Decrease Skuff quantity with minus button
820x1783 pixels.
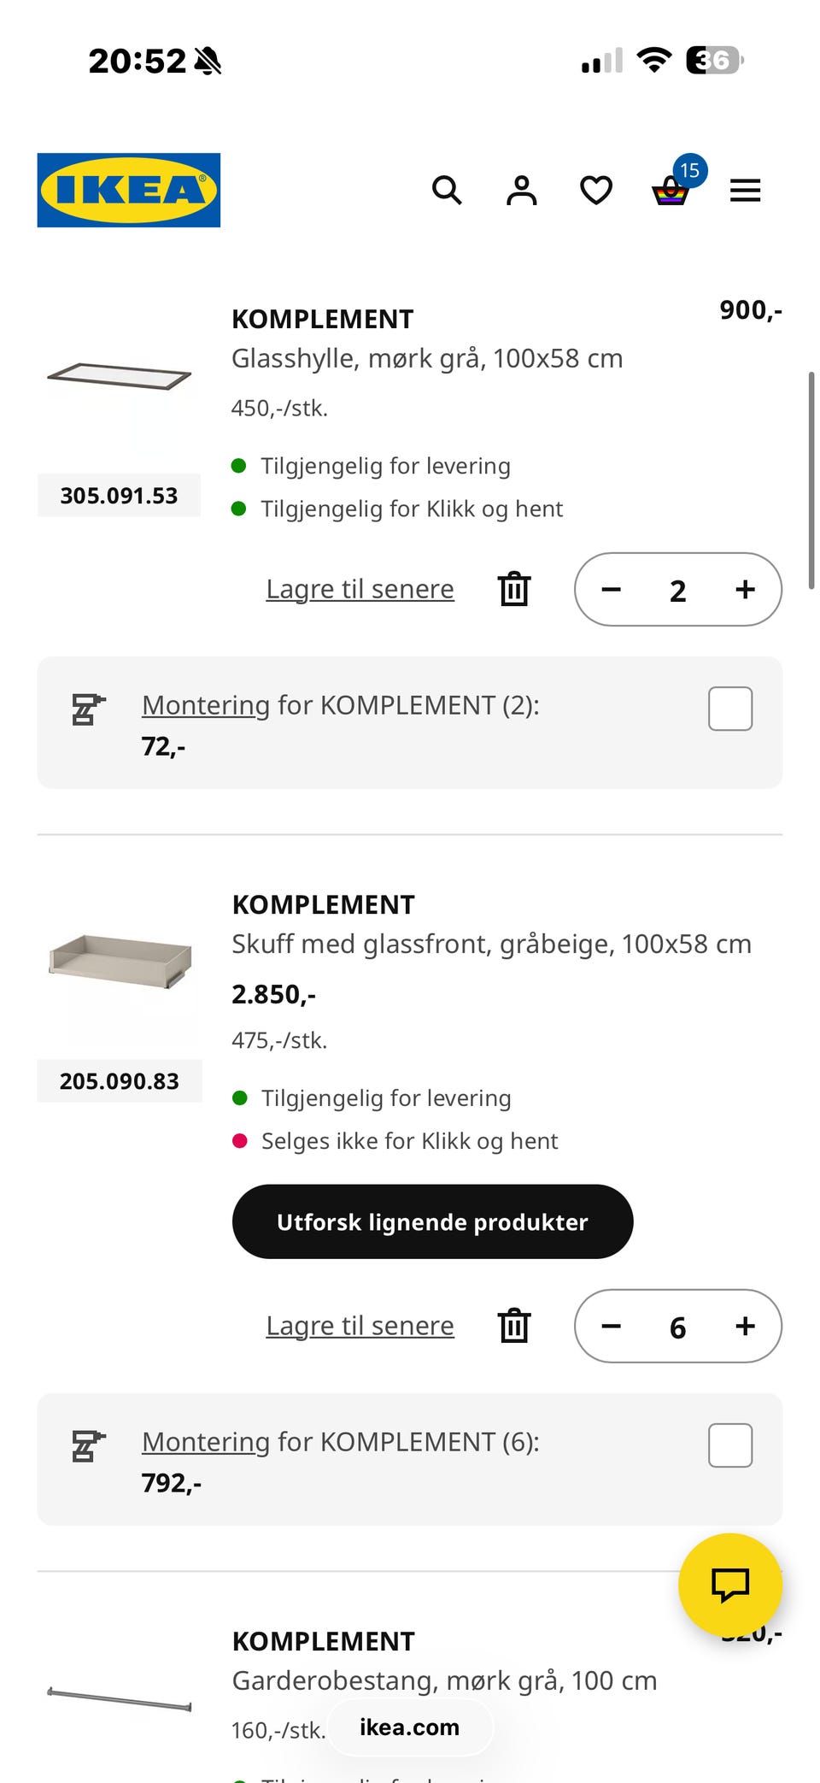(612, 1326)
